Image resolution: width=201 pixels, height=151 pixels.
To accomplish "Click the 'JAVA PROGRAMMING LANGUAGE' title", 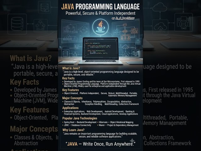I will (x=100, y=7).
